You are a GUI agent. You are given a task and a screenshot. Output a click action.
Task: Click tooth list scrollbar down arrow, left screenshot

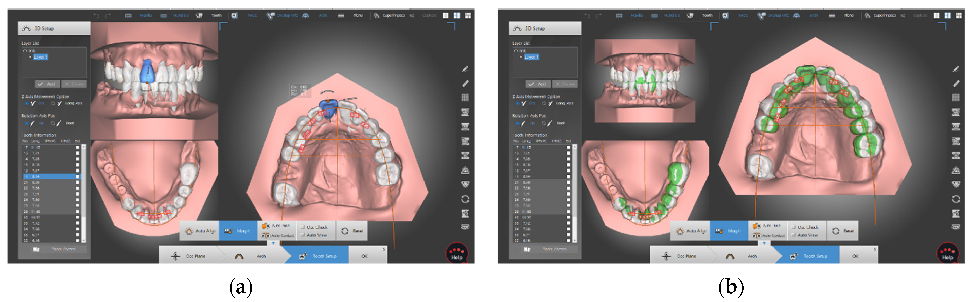coord(83,240)
